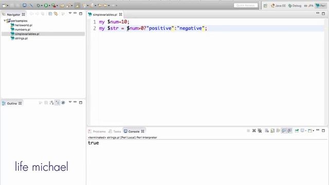Screen dimensions: 329x185
Task: Open the Outline view menu triangle
Action: pos(70,102)
